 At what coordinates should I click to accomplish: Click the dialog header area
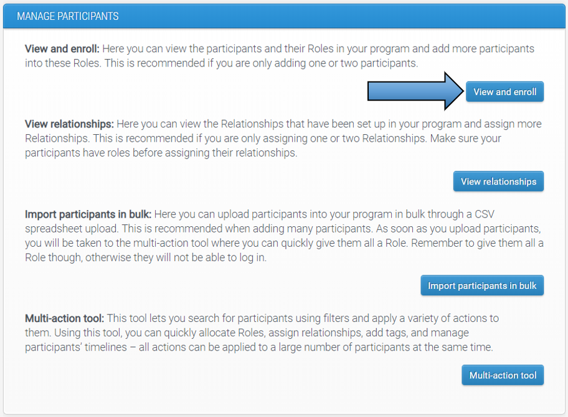tap(284, 16)
